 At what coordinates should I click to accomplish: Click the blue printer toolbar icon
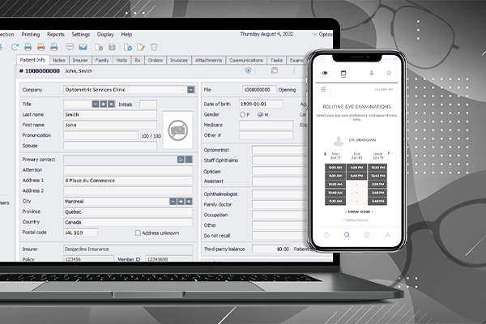pos(54,47)
